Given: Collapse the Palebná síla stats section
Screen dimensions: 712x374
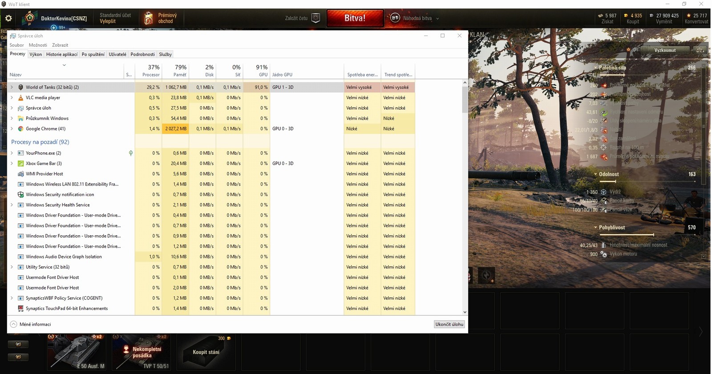Looking at the screenshot, I should tap(595, 68).
